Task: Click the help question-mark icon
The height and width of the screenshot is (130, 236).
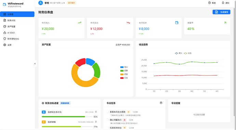Action: (x=209, y=3)
